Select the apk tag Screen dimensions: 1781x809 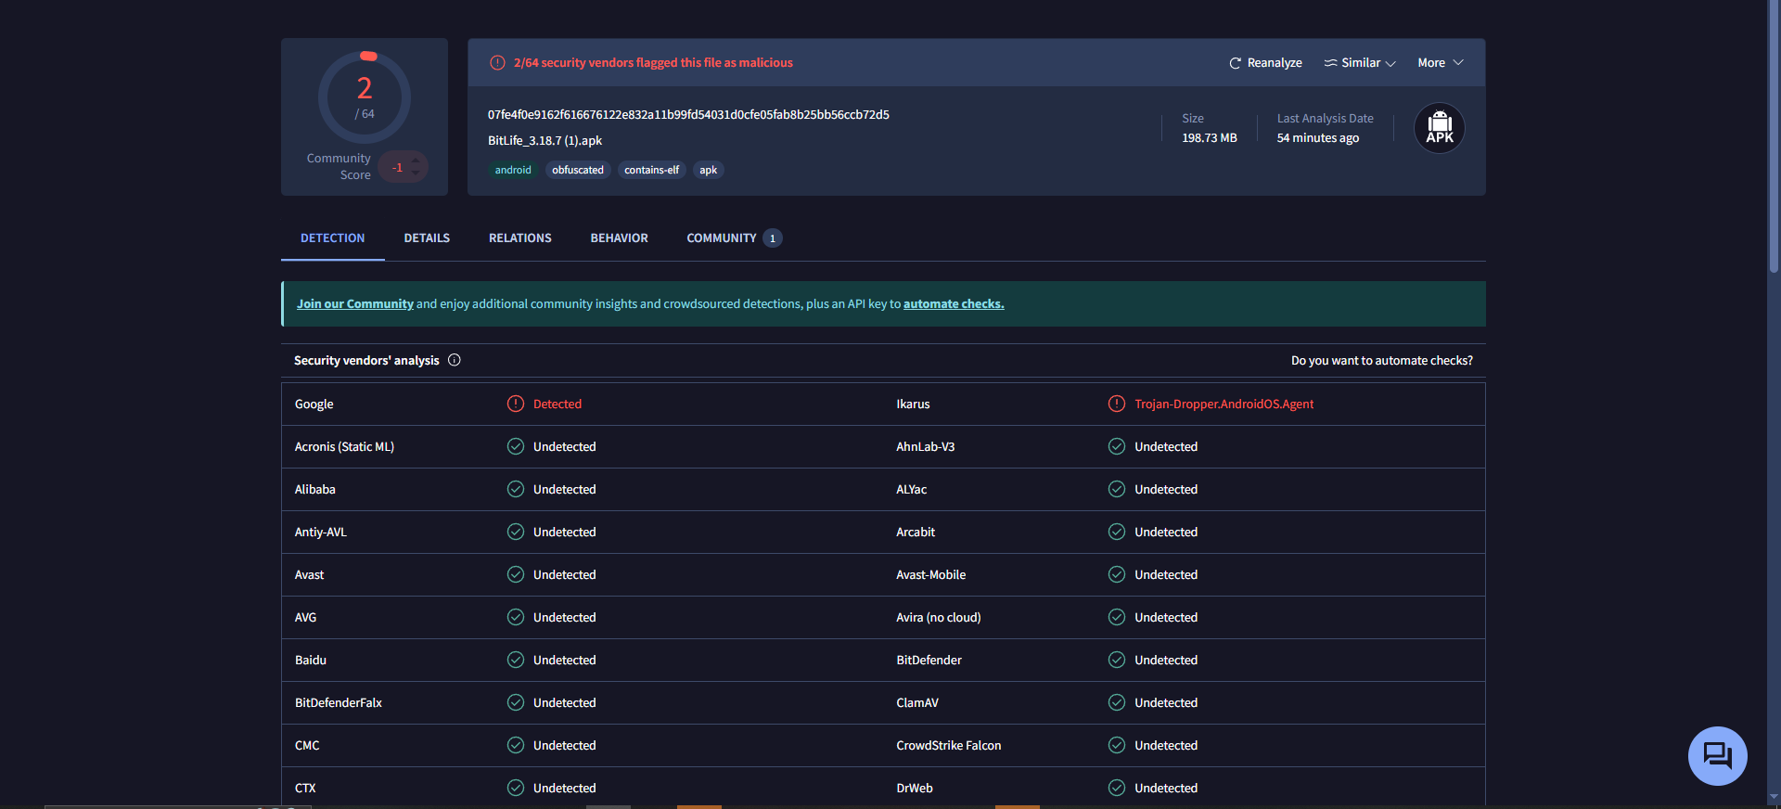pos(709,170)
